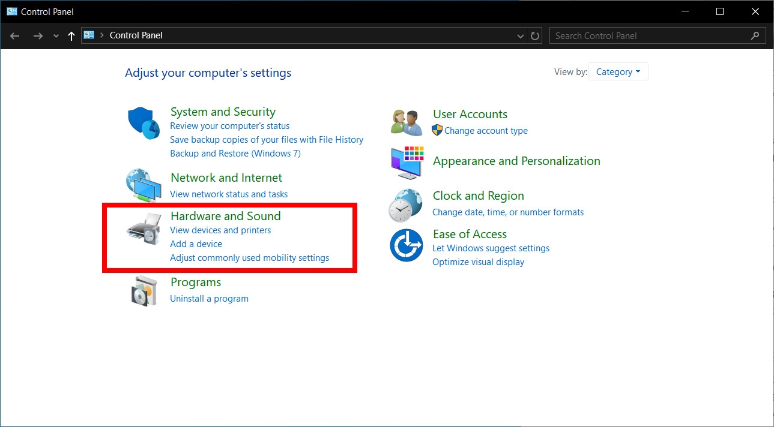Open the recent locations dropdown arrow

(x=56, y=36)
